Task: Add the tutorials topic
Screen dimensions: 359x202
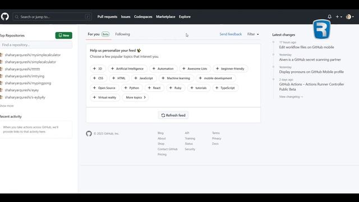Action: pos(199,88)
